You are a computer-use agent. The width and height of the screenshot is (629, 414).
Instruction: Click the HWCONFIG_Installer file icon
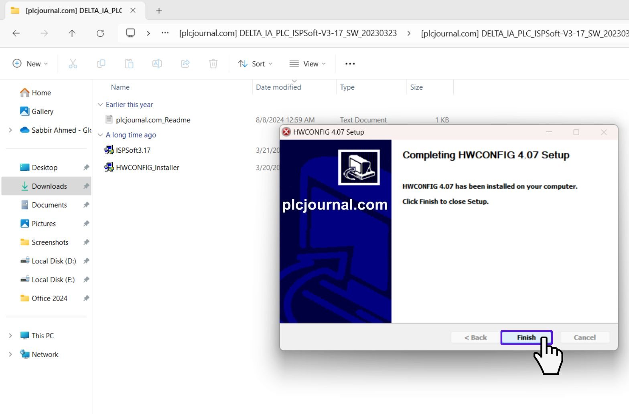click(109, 167)
